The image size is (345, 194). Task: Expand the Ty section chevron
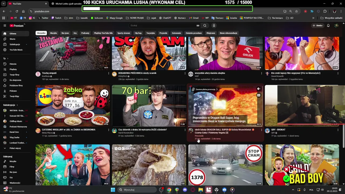click(8, 58)
